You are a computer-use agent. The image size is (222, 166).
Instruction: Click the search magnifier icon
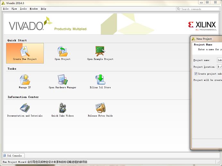click(179, 9)
